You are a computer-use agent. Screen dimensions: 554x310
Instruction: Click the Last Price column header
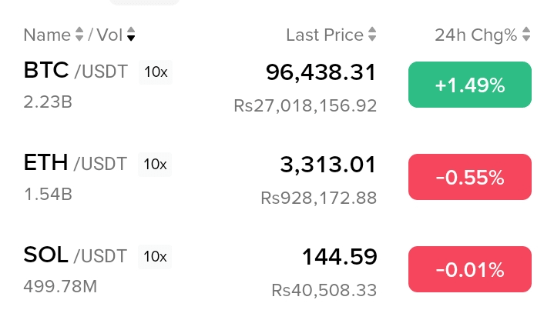click(324, 35)
